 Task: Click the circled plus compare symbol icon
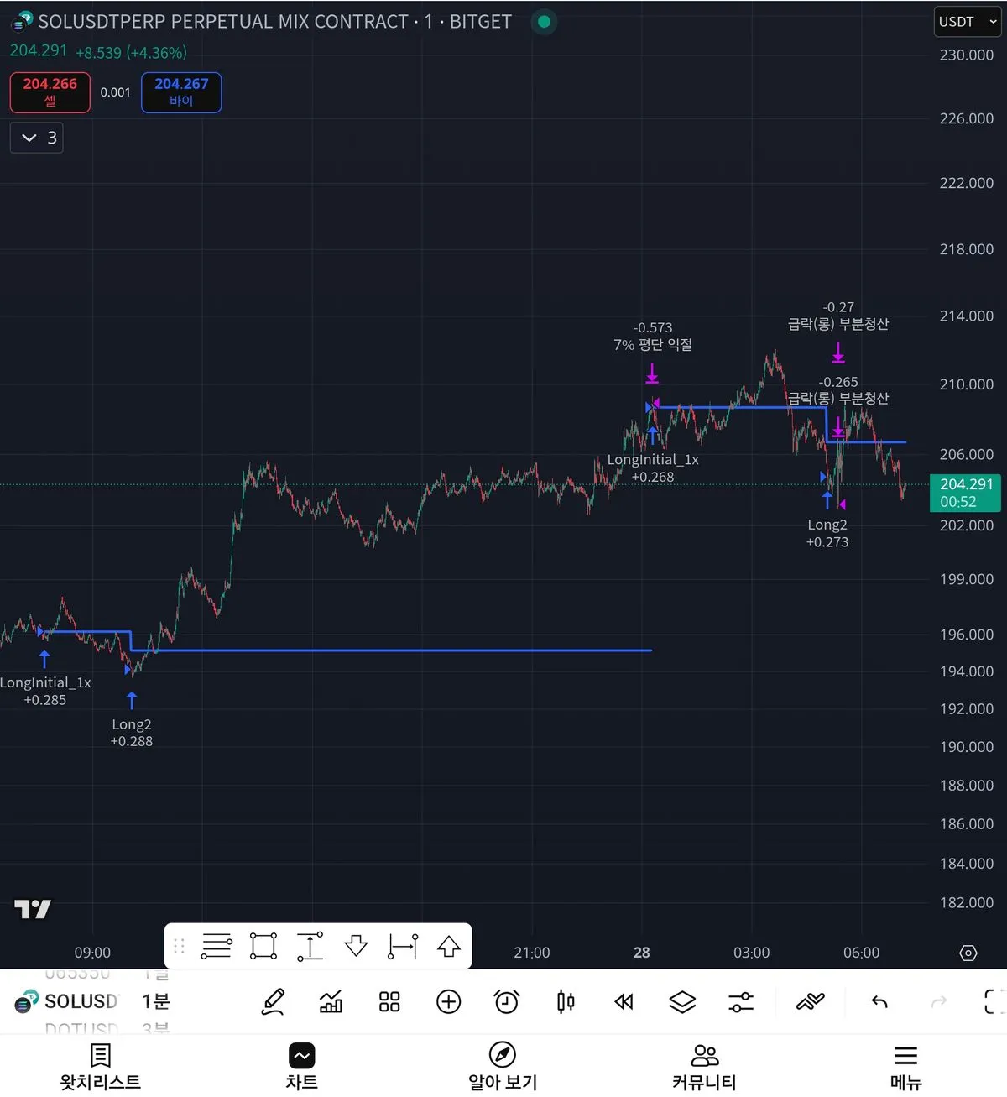click(449, 1001)
